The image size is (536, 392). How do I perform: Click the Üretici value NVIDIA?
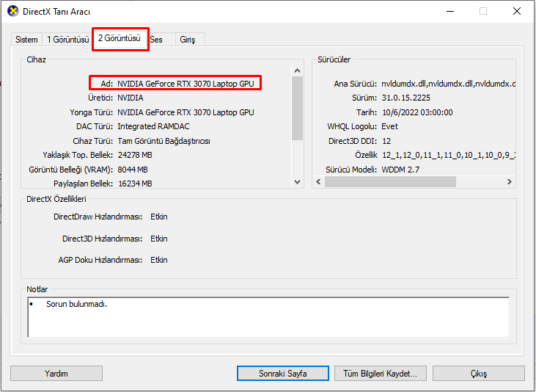[131, 98]
